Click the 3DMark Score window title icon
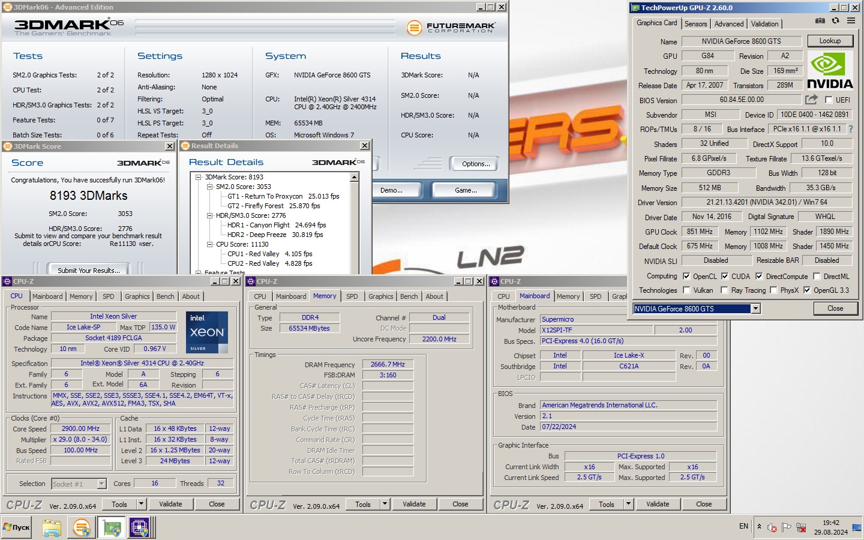Viewport: 864px width, 540px height. [x=8, y=146]
